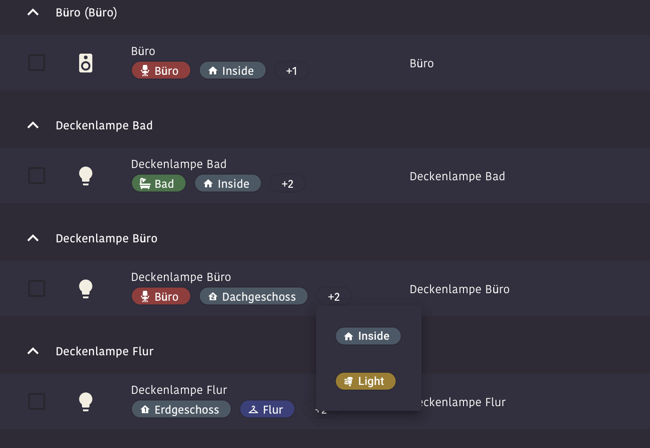Tick the checkbox for Deckenlampe Büro row
This screenshot has width=650, height=448.
click(x=37, y=288)
